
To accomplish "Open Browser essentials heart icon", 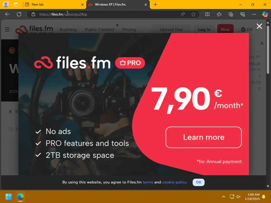I will [x=242, y=14].
